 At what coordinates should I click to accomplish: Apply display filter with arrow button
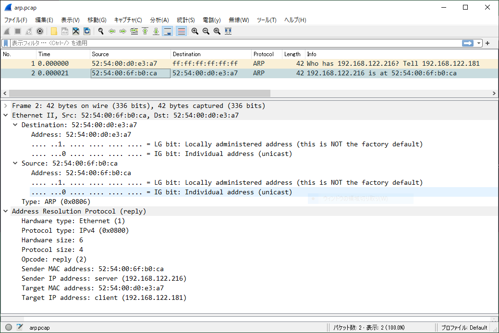pyautogui.click(x=467, y=43)
